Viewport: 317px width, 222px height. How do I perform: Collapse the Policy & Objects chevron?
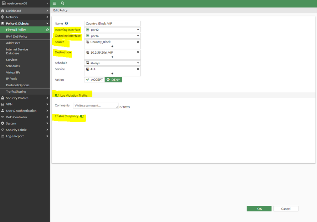point(47,23)
